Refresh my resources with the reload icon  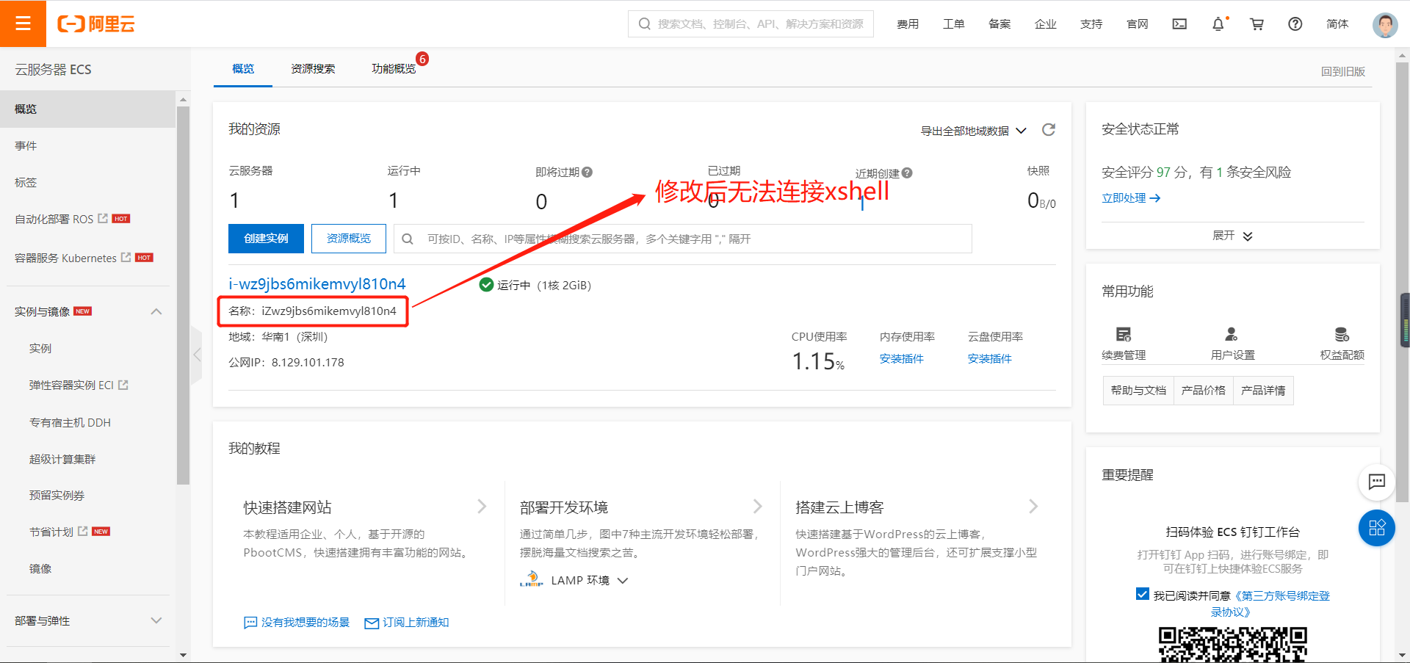(x=1049, y=130)
